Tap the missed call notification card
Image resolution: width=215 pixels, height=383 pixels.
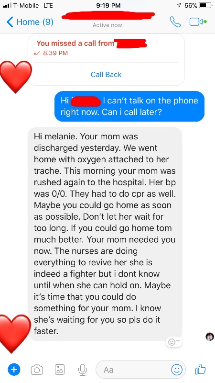tap(106, 59)
